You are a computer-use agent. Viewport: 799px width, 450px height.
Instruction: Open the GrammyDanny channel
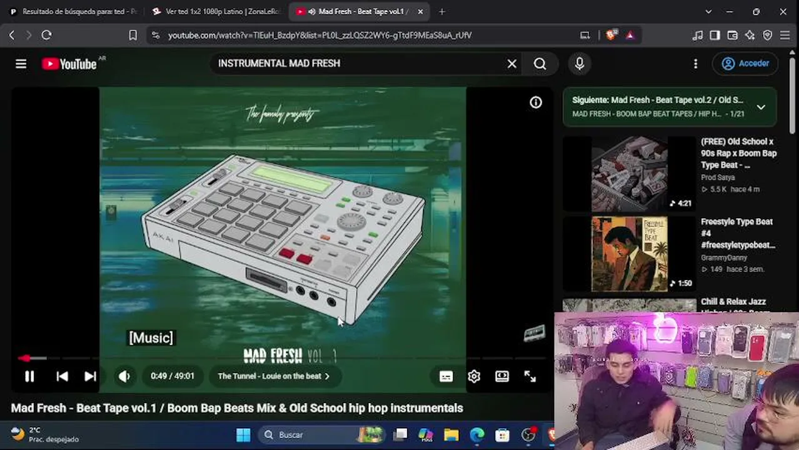724,257
